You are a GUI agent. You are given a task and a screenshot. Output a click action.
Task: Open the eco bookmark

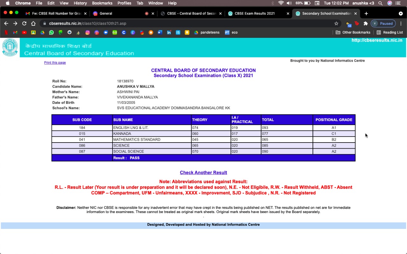(x=231, y=32)
